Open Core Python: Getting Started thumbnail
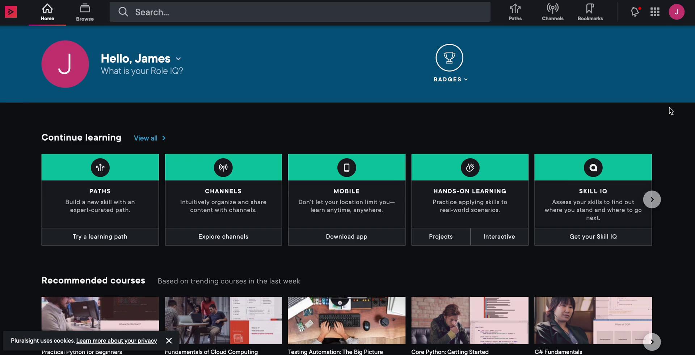695x355 pixels. 470,321
